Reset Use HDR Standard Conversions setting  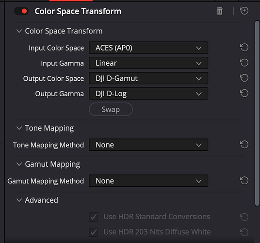pyautogui.click(x=244, y=217)
